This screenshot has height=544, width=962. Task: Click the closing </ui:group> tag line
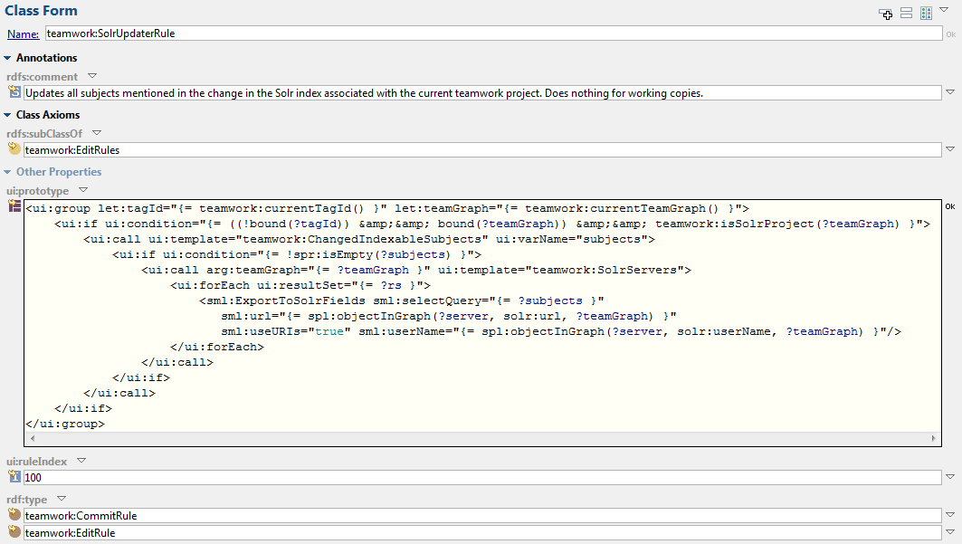65,424
